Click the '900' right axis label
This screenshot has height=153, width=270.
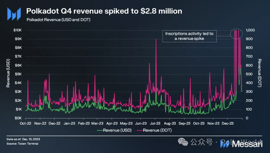click(249, 39)
